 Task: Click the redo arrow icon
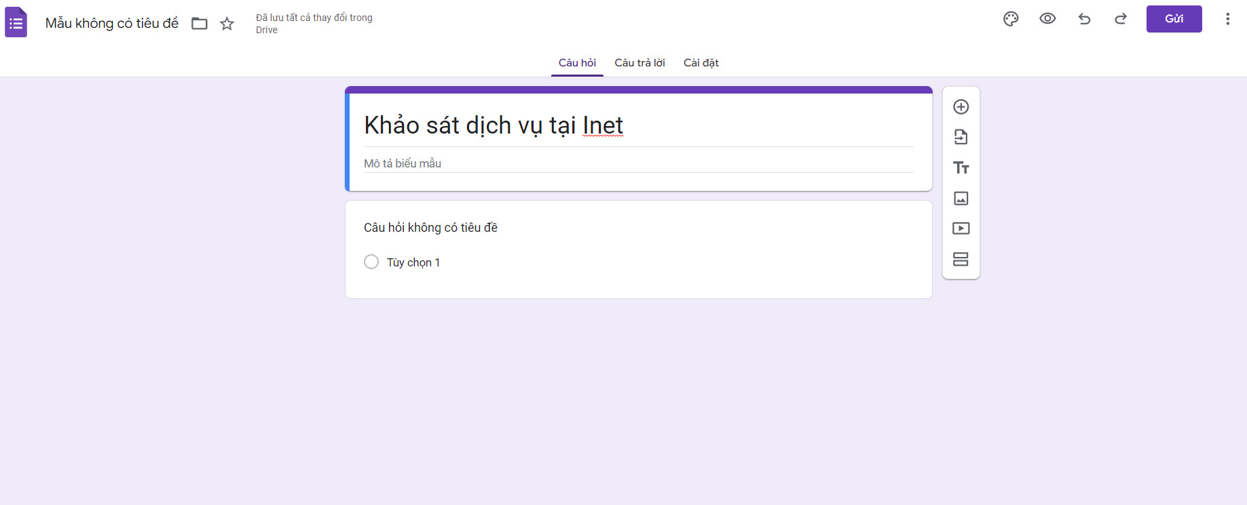[1121, 19]
